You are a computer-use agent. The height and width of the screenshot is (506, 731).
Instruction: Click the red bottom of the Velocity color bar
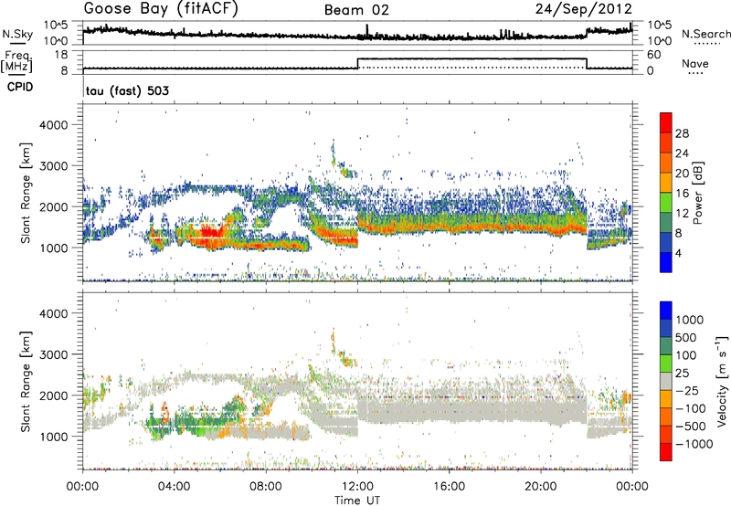[x=666, y=452]
